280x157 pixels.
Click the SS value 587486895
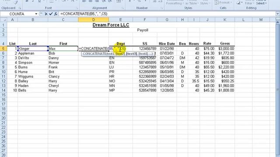(145, 62)
